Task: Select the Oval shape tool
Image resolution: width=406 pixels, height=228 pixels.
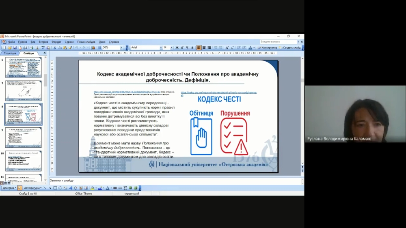Action: click(60, 188)
